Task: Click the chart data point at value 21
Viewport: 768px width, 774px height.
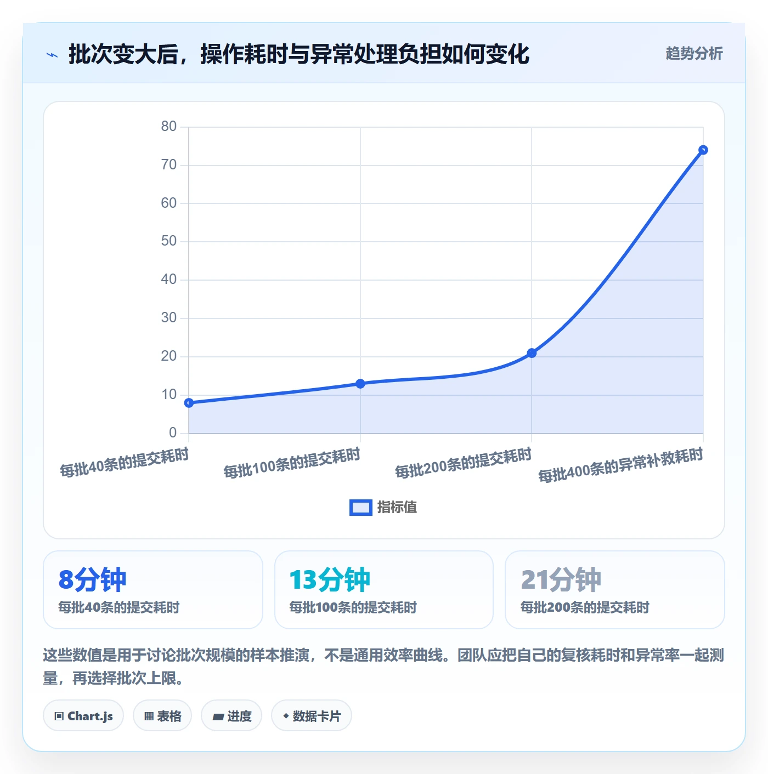Action: click(x=532, y=353)
